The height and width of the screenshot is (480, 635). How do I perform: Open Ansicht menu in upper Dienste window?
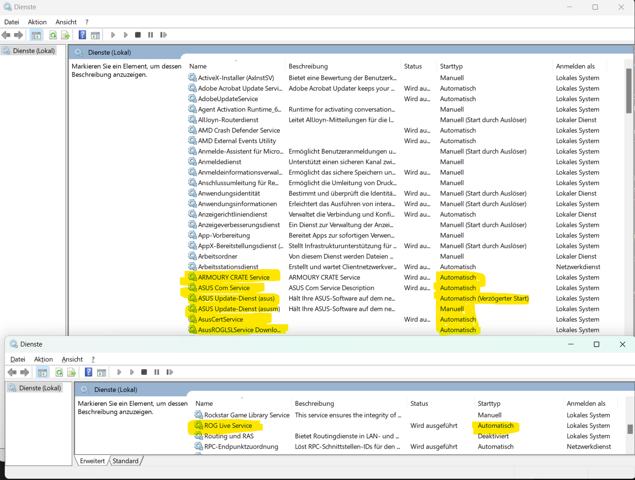pyautogui.click(x=66, y=22)
